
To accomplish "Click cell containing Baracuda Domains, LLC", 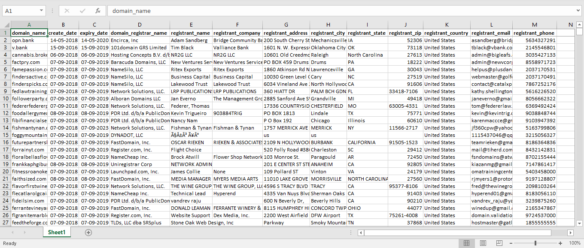I will coord(140,62).
